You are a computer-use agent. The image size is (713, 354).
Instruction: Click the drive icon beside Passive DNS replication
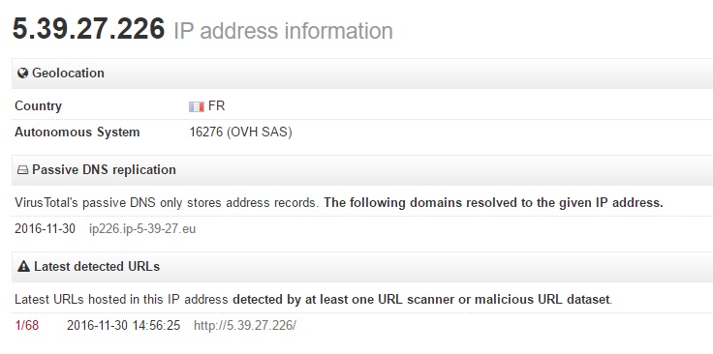[22, 170]
